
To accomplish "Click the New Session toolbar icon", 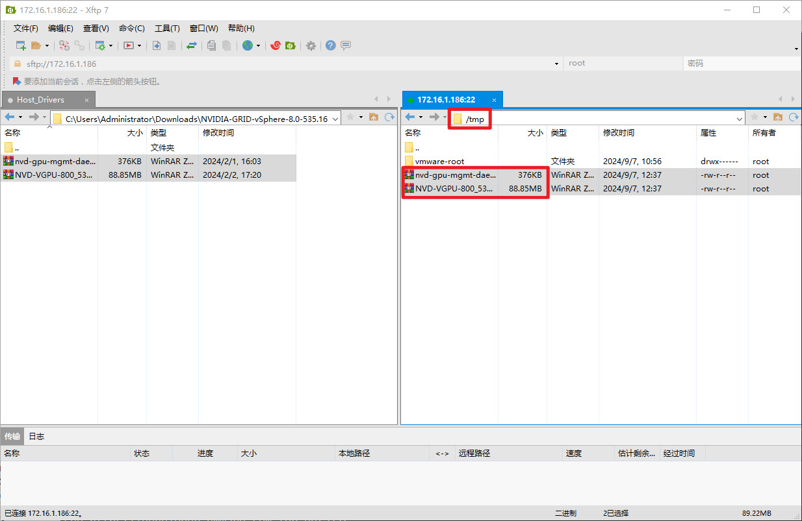I will pos(21,45).
